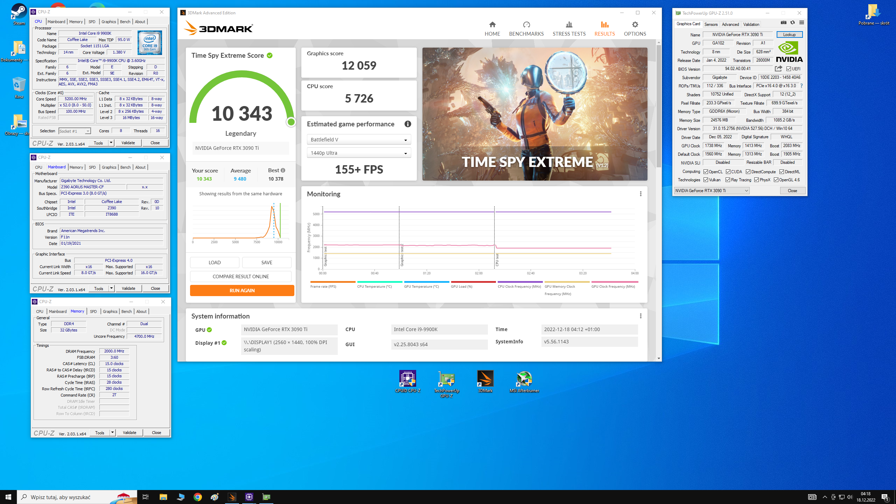This screenshot has width=896, height=504.
Task: Open the notification center icon
Action: 885,497
